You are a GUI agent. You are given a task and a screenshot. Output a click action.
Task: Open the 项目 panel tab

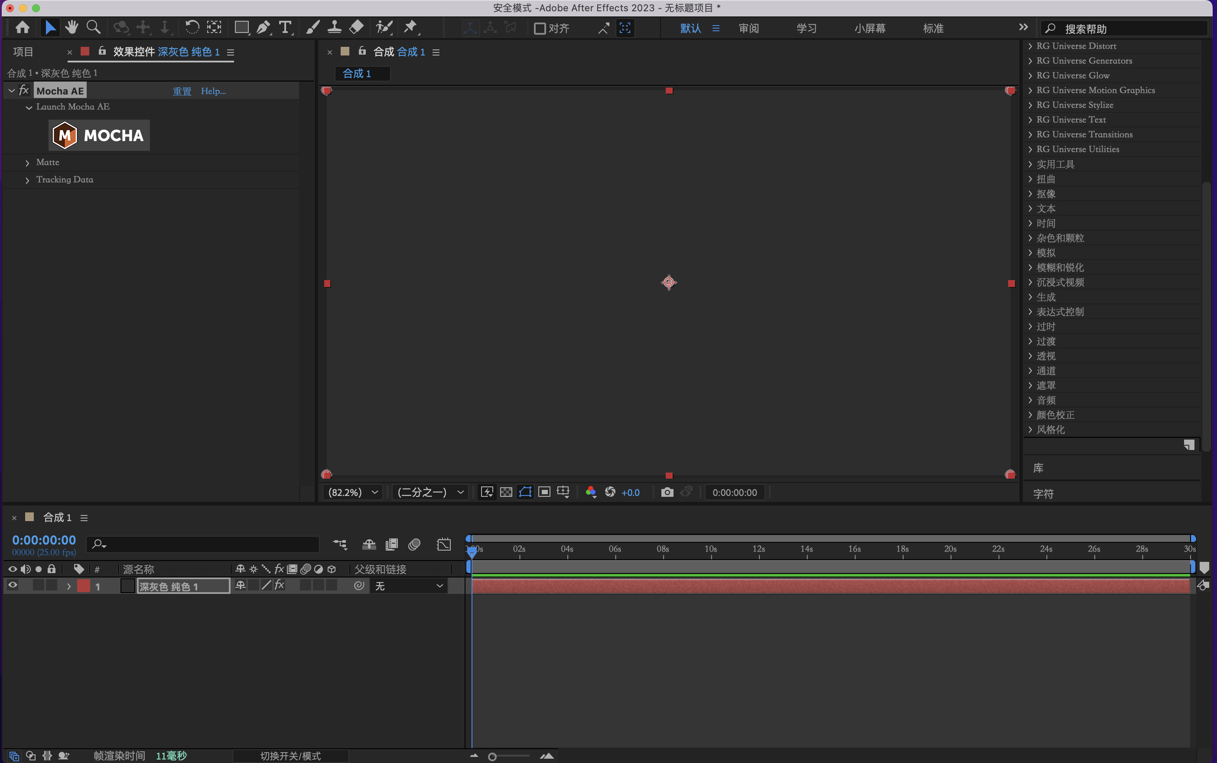pos(23,52)
